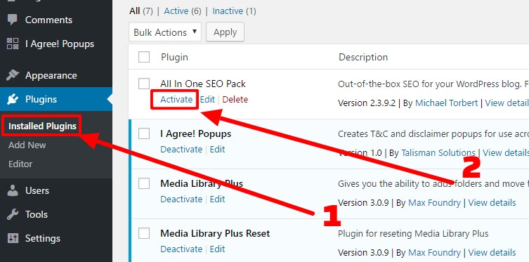Delete the All In One SEO Pack
Image resolution: width=529 pixels, height=262 pixels.
(235, 100)
